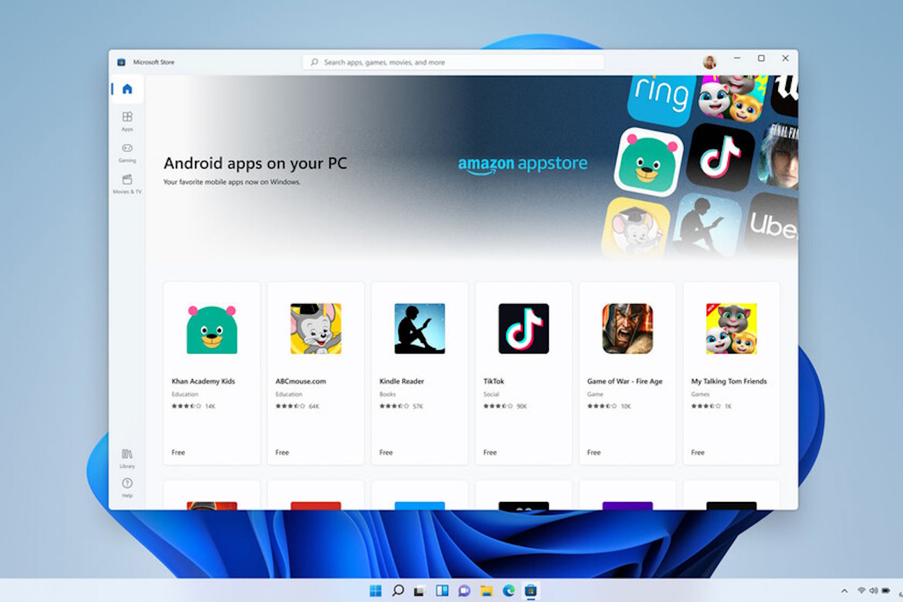Open the Library in the sidebar
Viewport: 903px width, 602px height.
127,458
